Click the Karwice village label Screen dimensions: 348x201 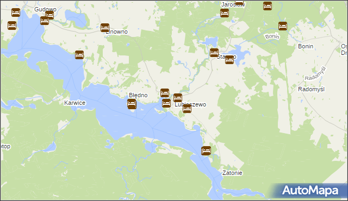click(75, 103)
